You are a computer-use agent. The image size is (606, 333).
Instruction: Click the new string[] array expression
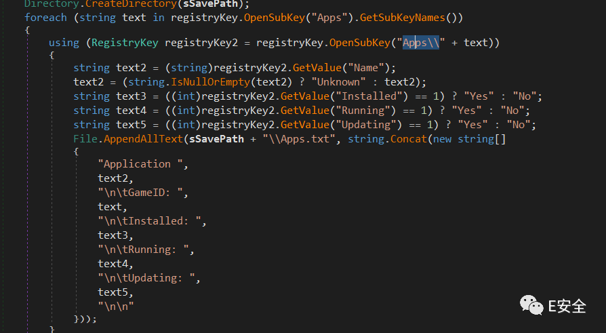469,139
